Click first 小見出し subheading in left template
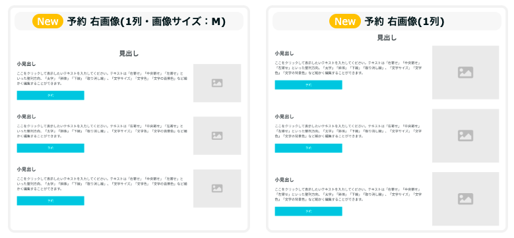Viewport: 514px width, 238px height. coord(26,64)
